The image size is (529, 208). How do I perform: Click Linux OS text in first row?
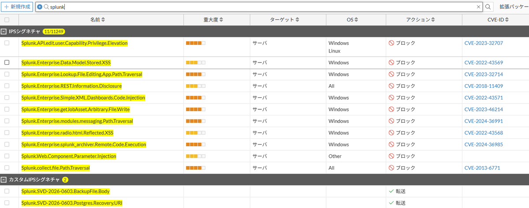335,51
